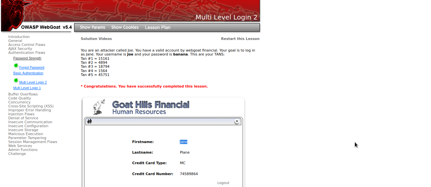The width and height of the screenshot is (431, 187).
Task: Expand Cross-Site Scripting (XSS) category
Action: [x=31, y=106]
